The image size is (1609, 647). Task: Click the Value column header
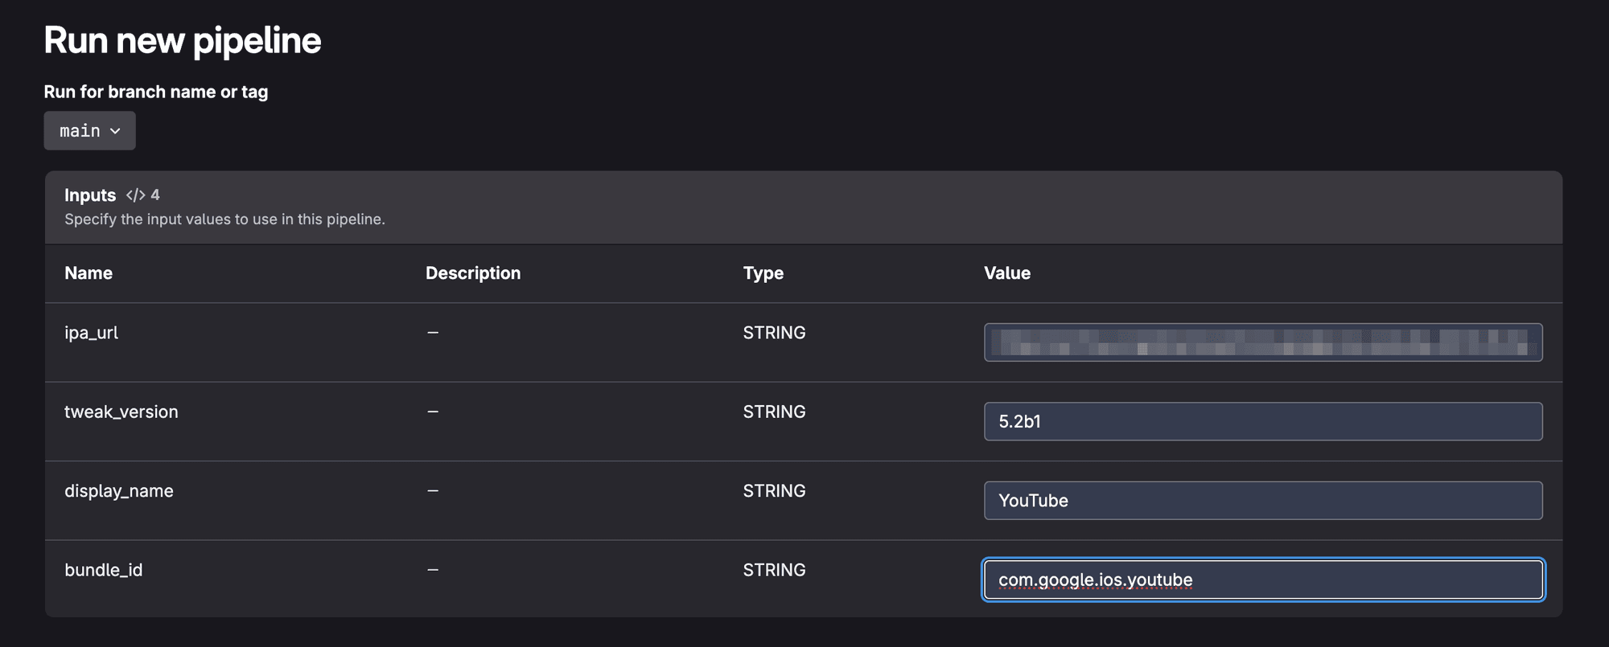[x=1007, y=273]
